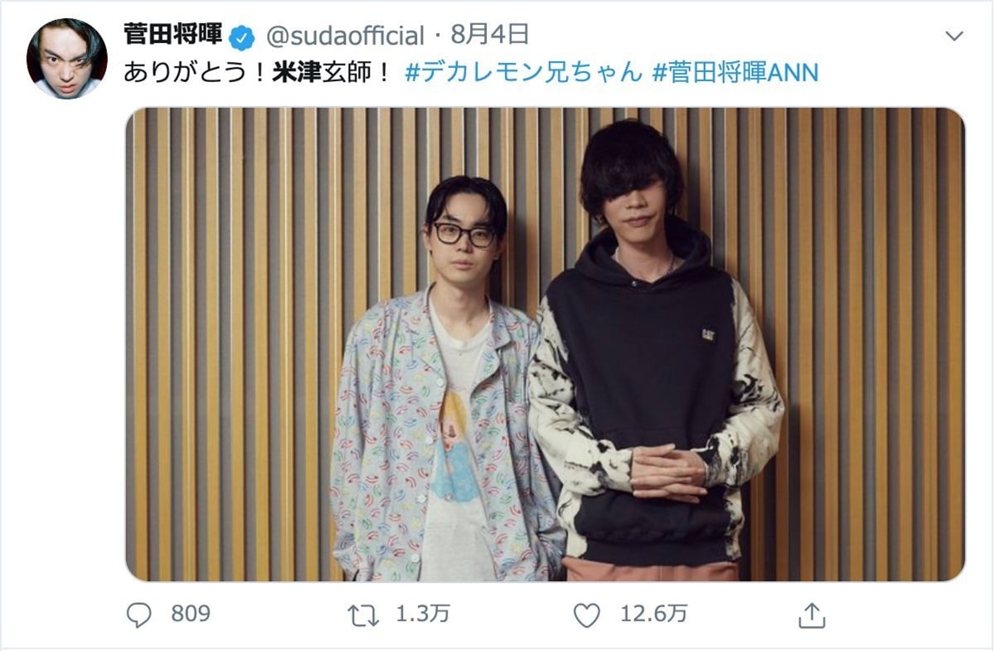
Task: Like the tweet with heart icon
Action: click(x=587, y=615)
